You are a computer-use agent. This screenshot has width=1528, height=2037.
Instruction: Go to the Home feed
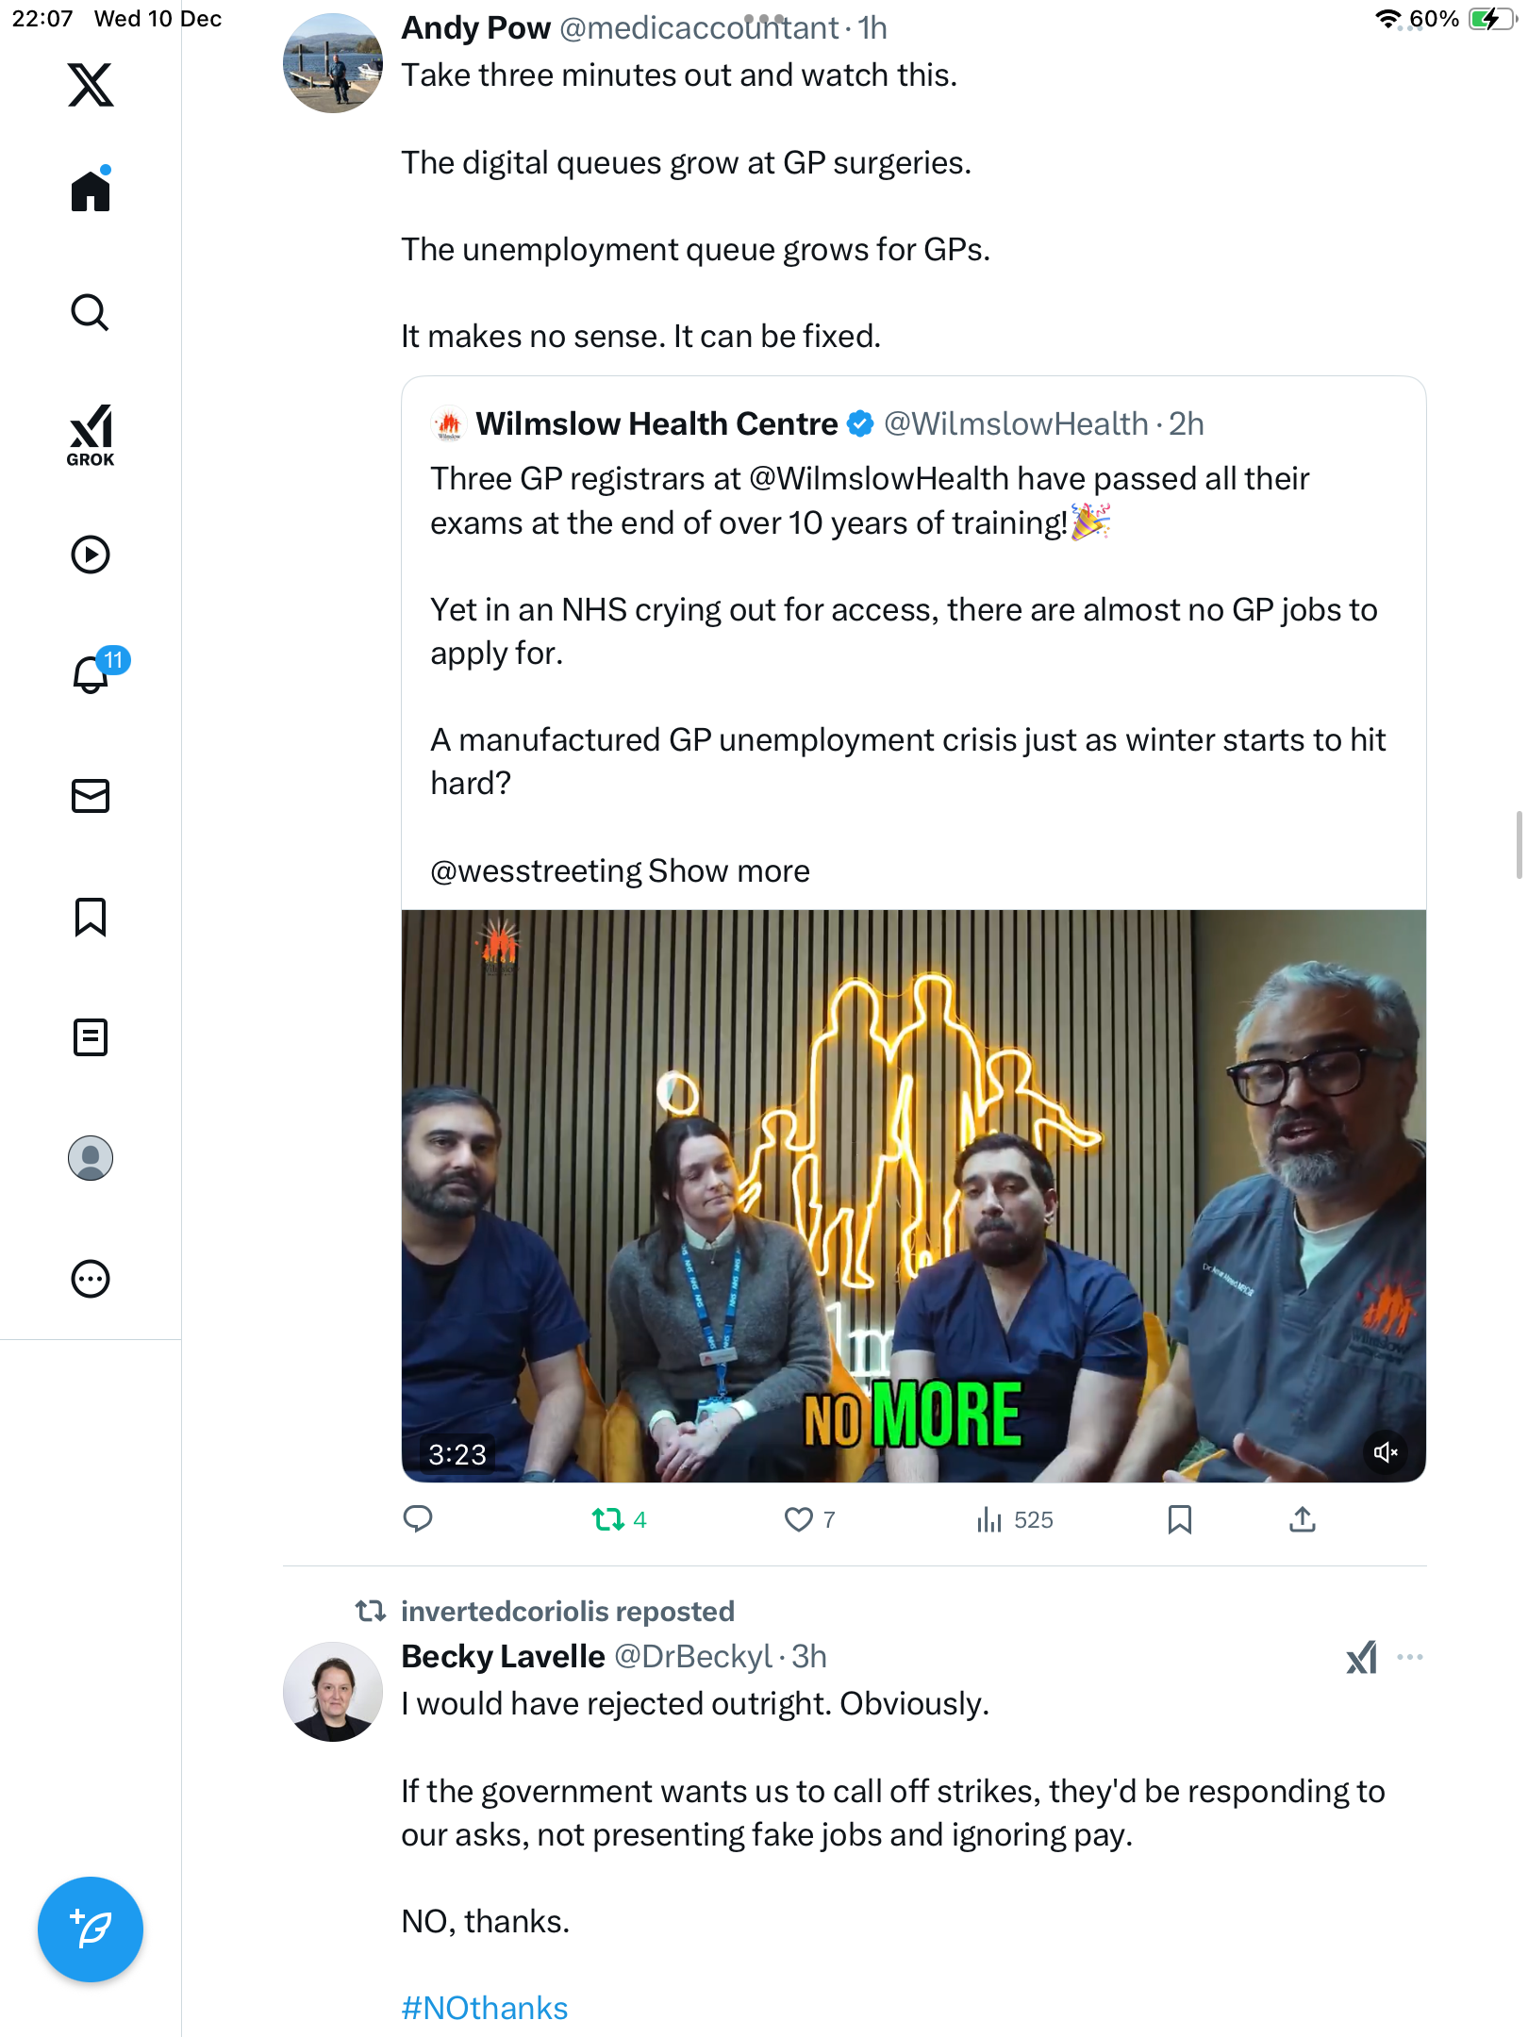pos(91,191)
